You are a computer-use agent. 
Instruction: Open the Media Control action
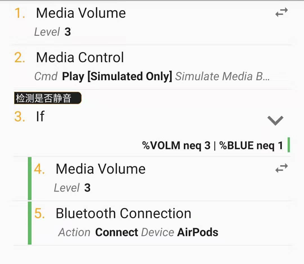[x=80, y=58]
